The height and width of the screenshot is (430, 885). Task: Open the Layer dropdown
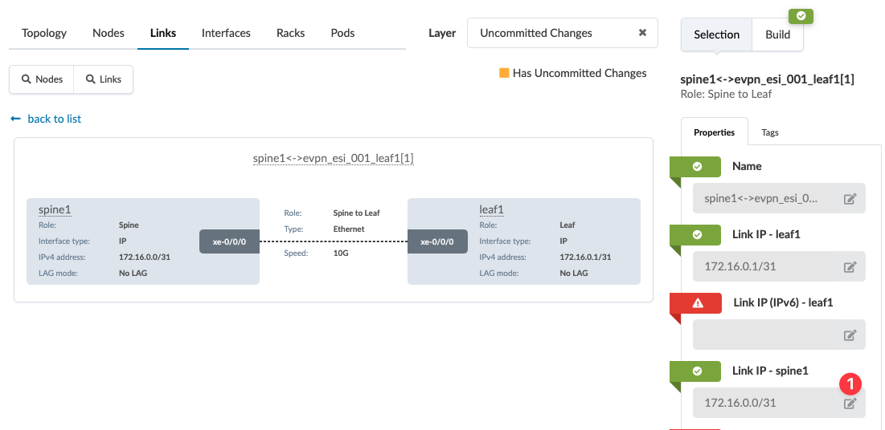[555, 33]
